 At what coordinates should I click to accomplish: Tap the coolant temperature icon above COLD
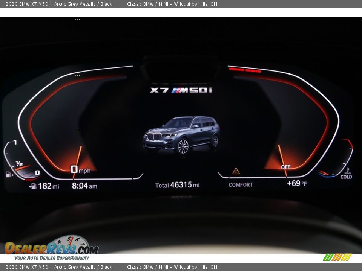(348, 171)
